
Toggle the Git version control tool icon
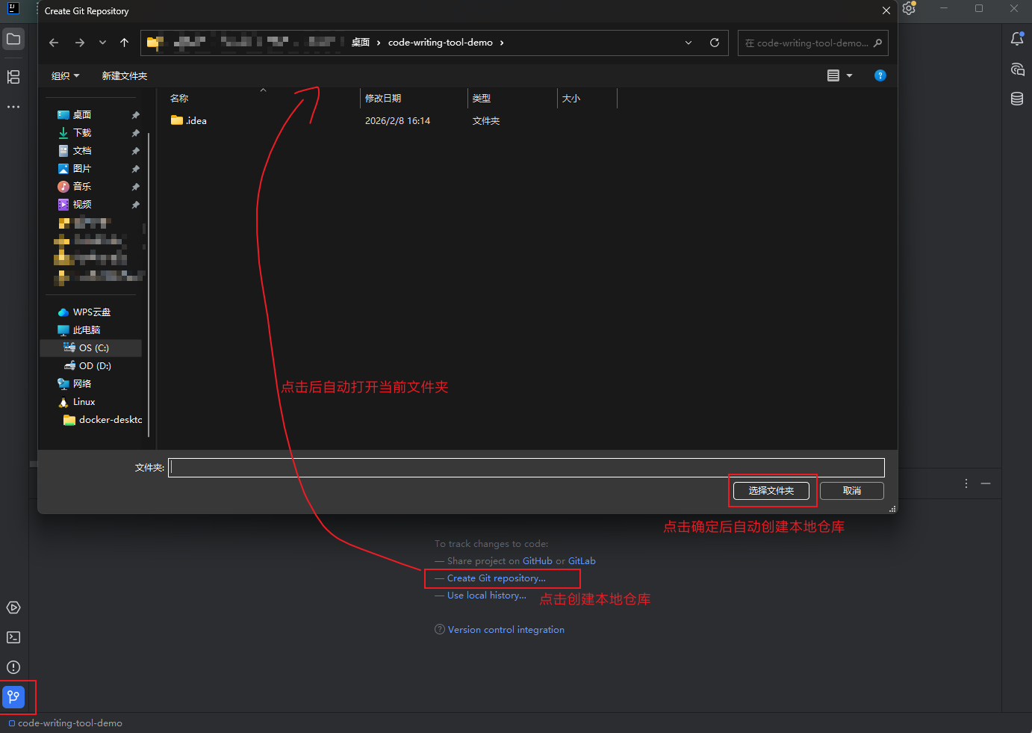click(x=13, y=697)
